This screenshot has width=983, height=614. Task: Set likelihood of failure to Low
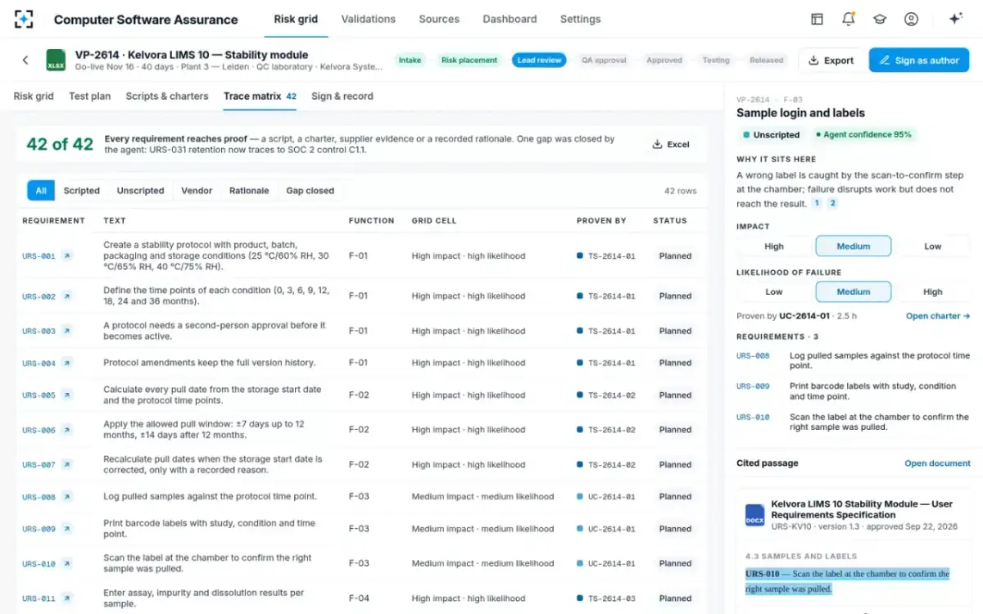pyautogui.click(x=774, y=291)
